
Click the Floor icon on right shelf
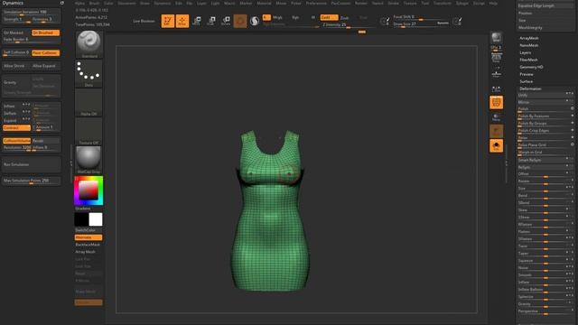(x=496, y=73)
